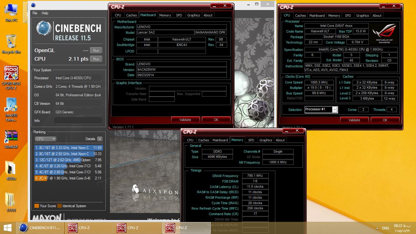Open Memory tab in Mainboard CPU-Z window

tap(165, 15)
